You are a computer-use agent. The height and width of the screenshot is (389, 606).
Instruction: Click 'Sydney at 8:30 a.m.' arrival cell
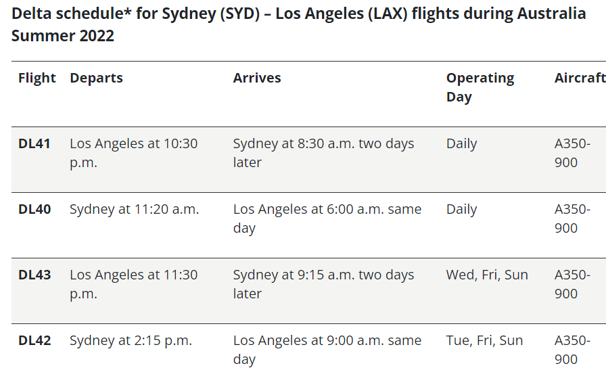[x=323, y=153]
